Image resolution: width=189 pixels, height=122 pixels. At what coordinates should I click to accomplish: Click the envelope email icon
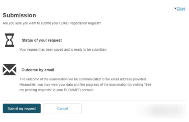pos(9,70)
